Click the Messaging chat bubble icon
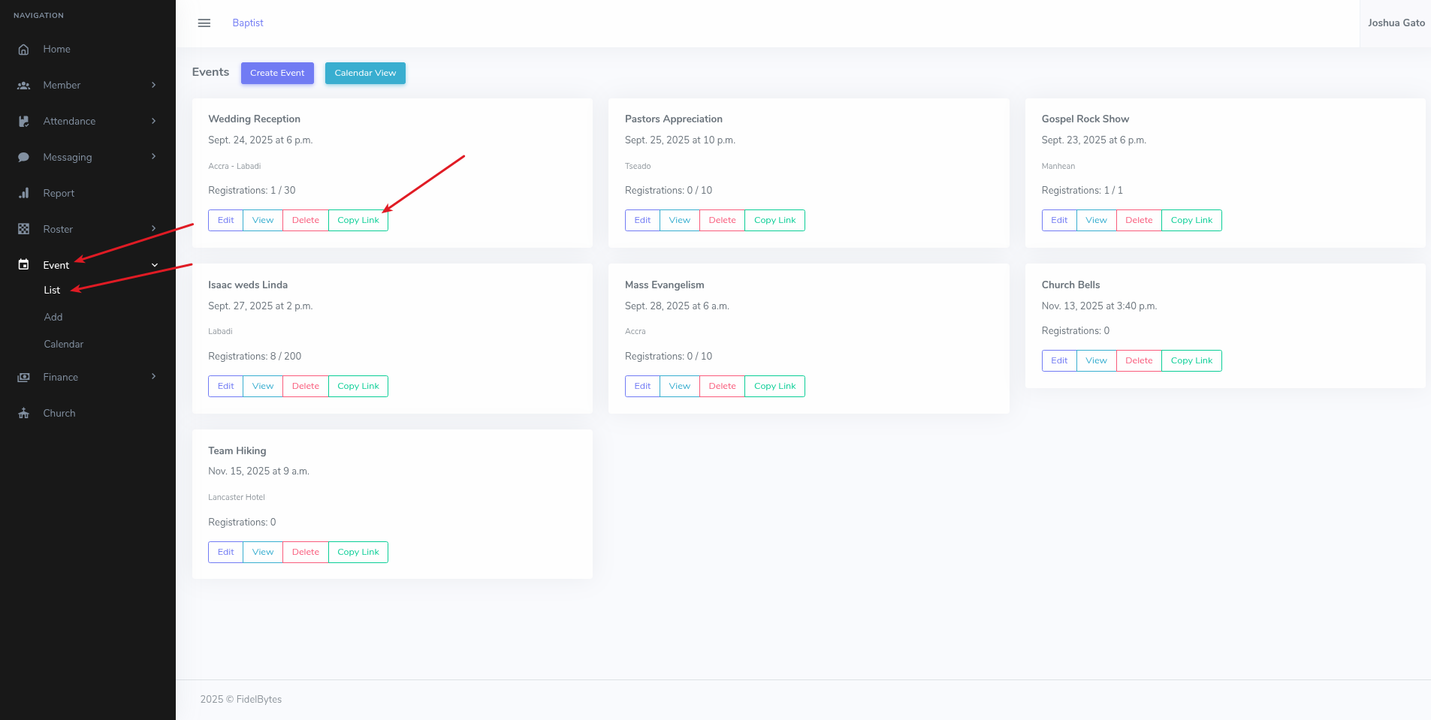1431x720 pixels. tap(23, 158)
